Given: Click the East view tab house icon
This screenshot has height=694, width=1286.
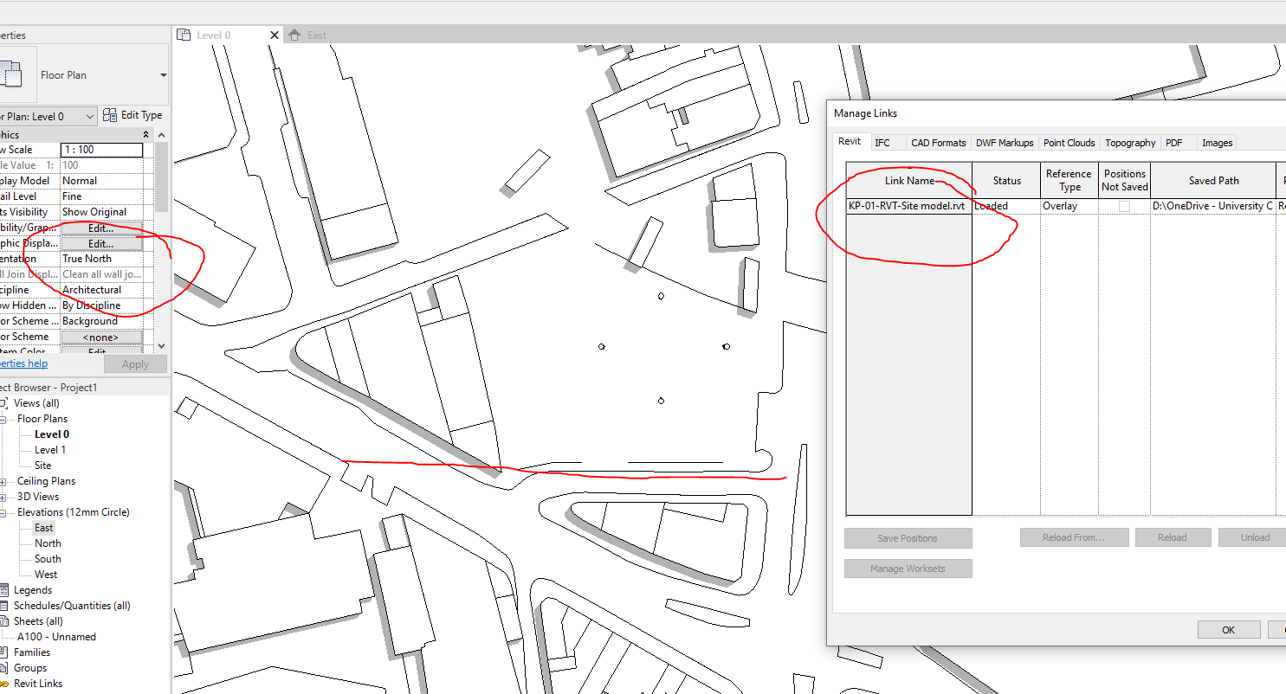Looking at the screenshot, I should [294, 35].
